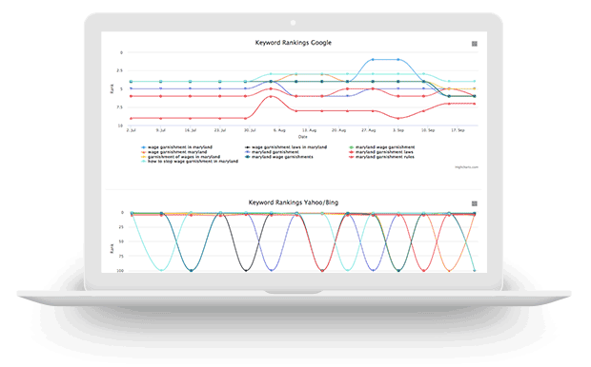Hide the 'maryland wage garnishments' legend series
This screenshot has width=591, height=367.
point(279,157)
